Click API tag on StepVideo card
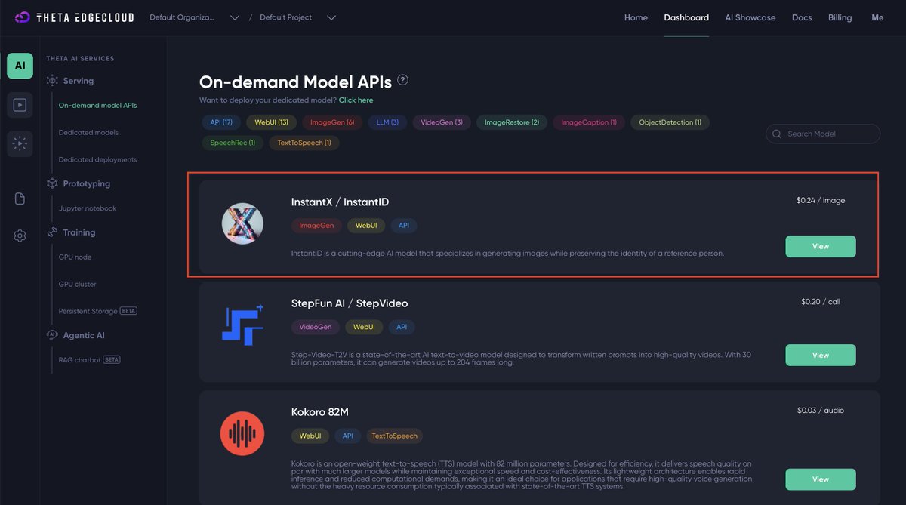The image size is (906, 505). click(402, 328)
